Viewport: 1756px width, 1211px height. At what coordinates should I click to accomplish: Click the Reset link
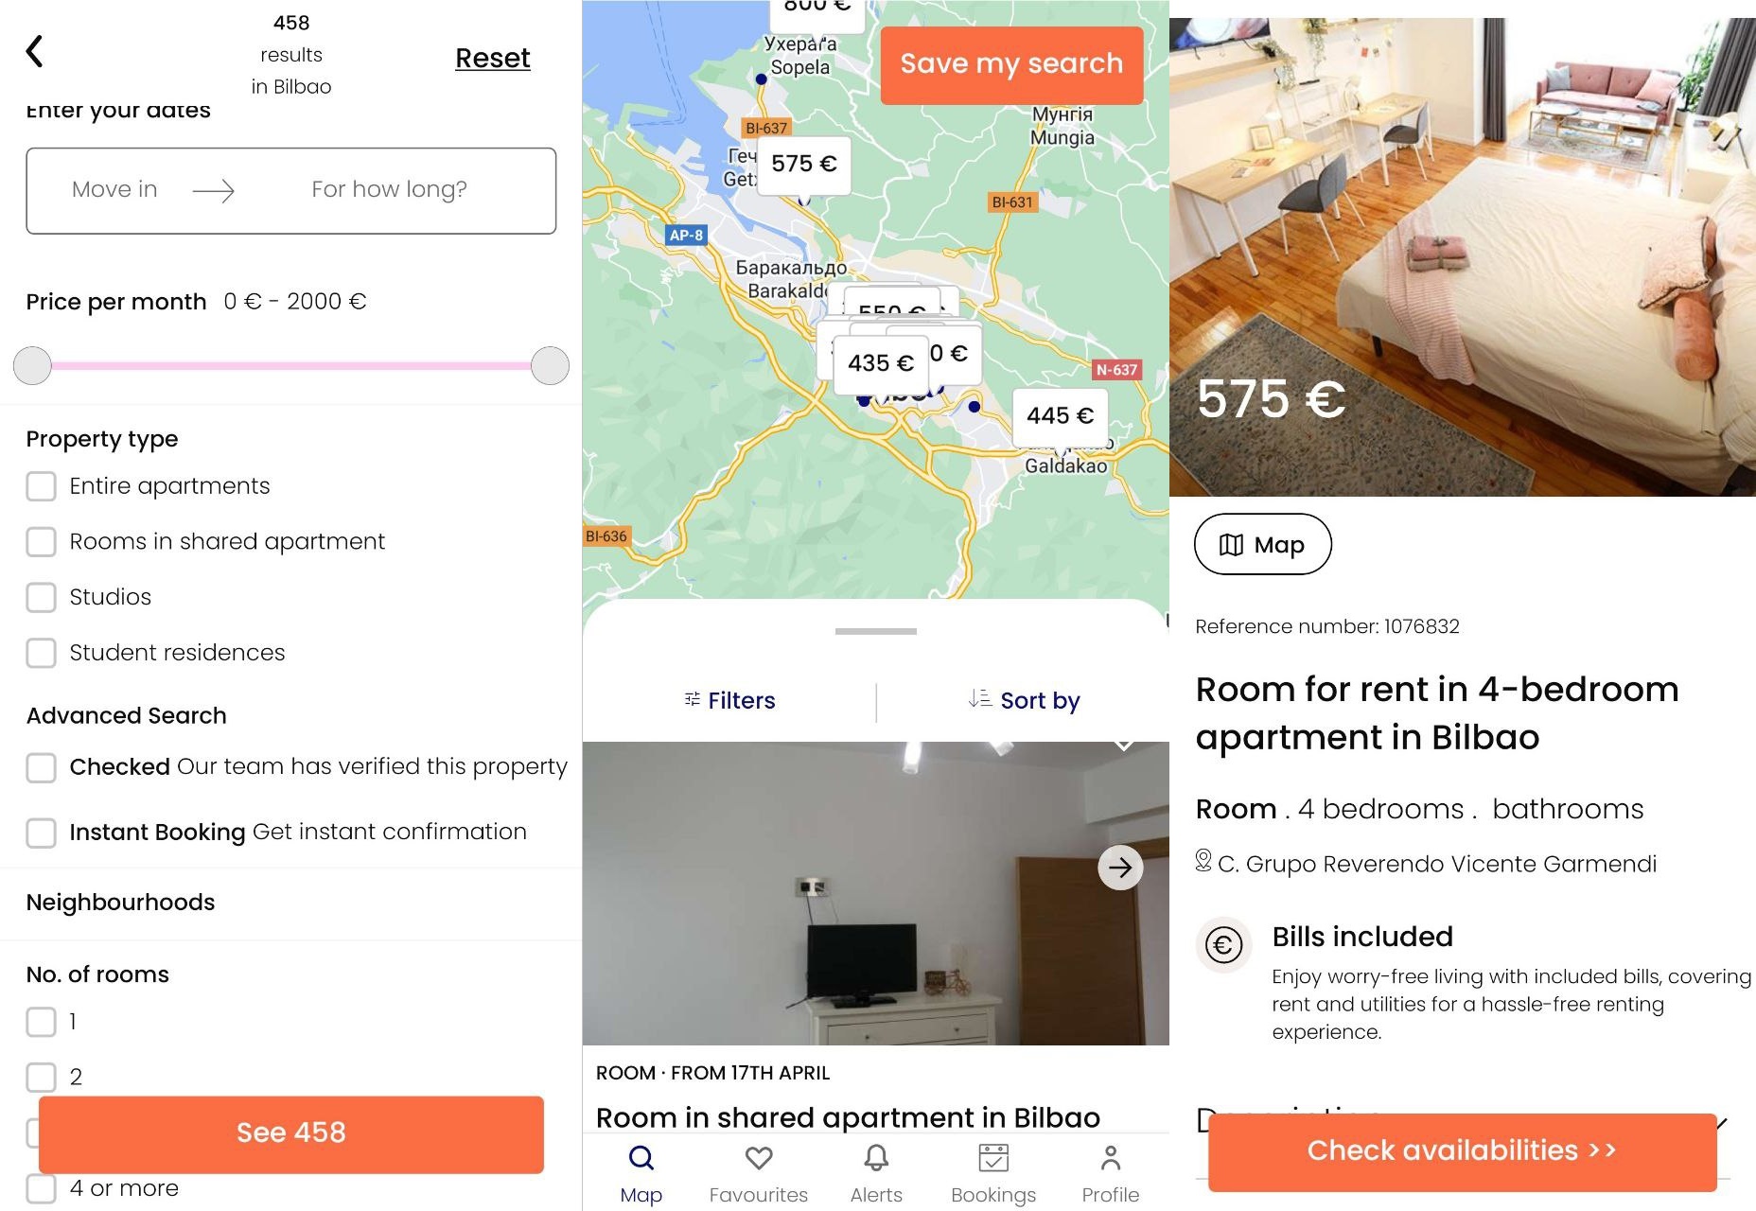point(492,58)
